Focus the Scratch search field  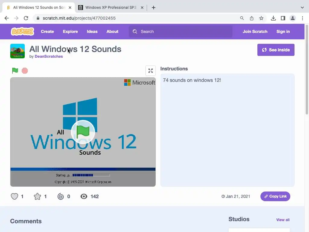pos(180,31)
